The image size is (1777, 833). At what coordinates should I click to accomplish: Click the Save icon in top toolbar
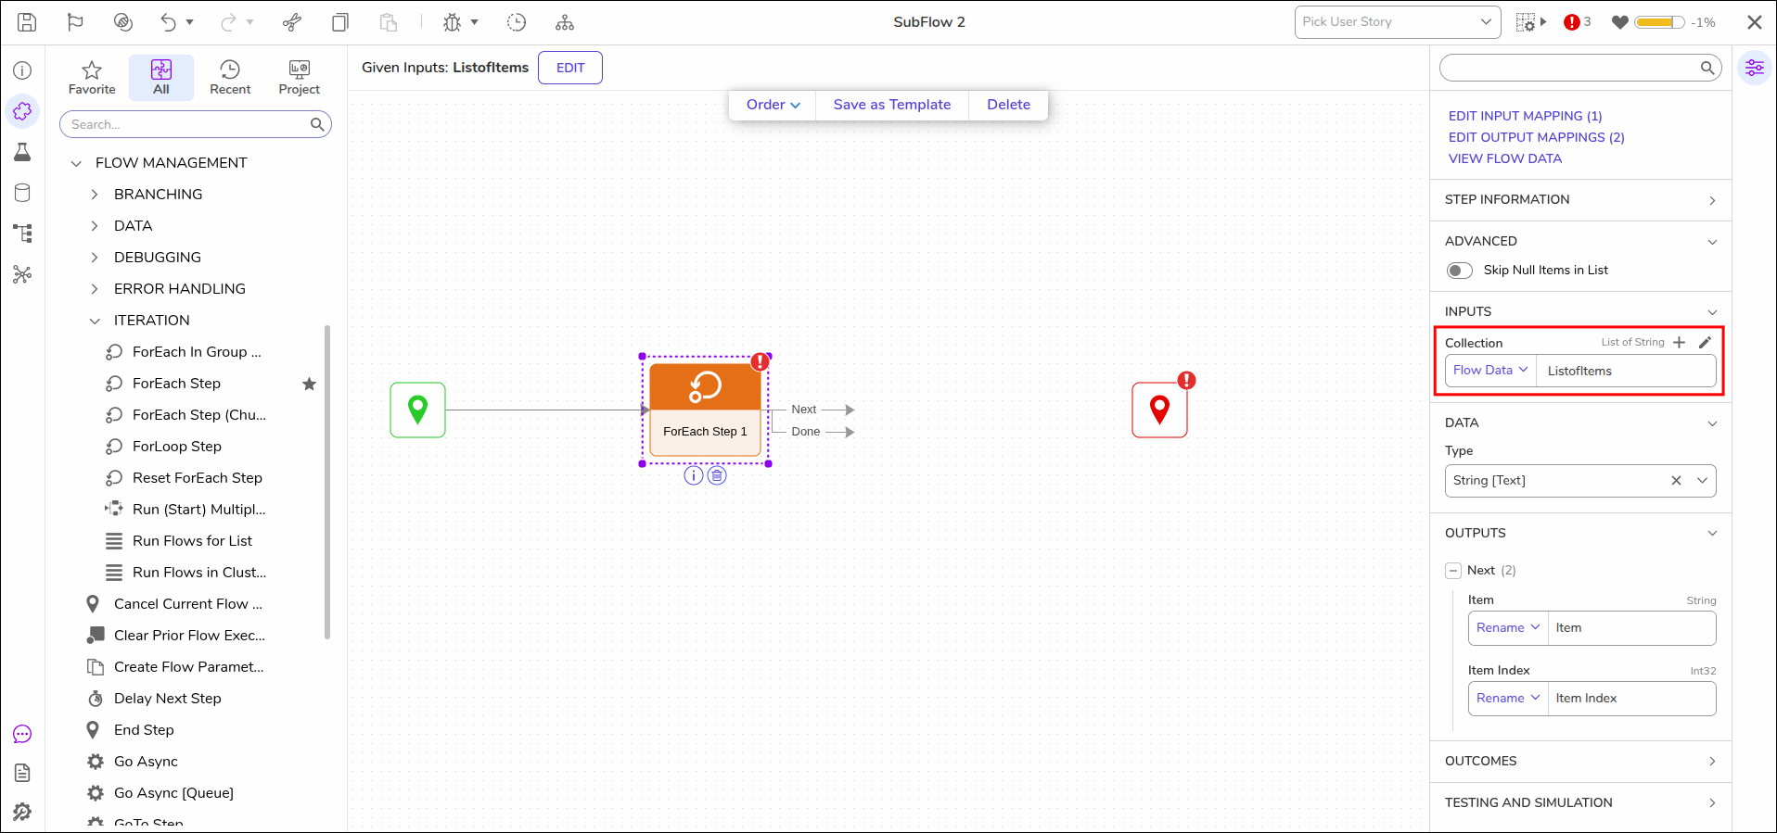(27, 22)
